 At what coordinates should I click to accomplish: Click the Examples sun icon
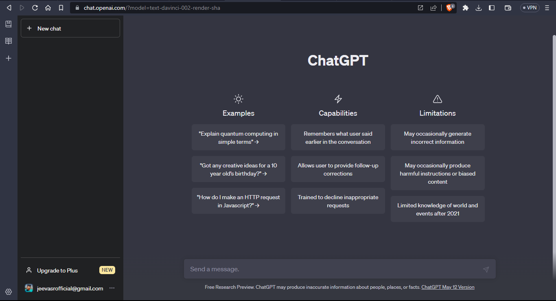click(239, 99)
